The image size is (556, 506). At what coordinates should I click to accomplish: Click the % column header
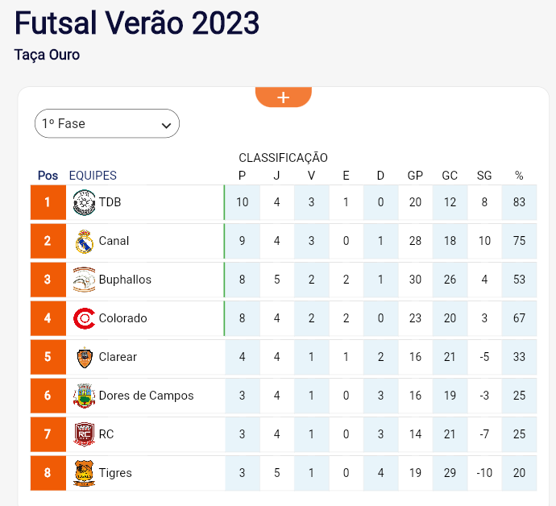click(519, 176)
